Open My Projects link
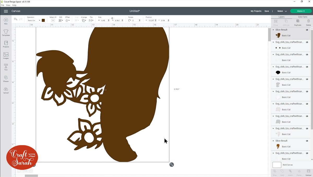 [x=256, y=11]
